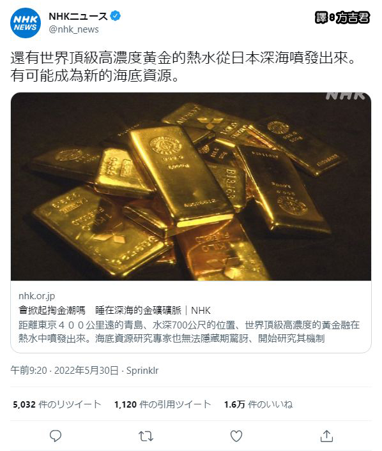Screen dimensions: 382x451
Task: Open the @nhk_news handle
Action: [x=73, y=29]
